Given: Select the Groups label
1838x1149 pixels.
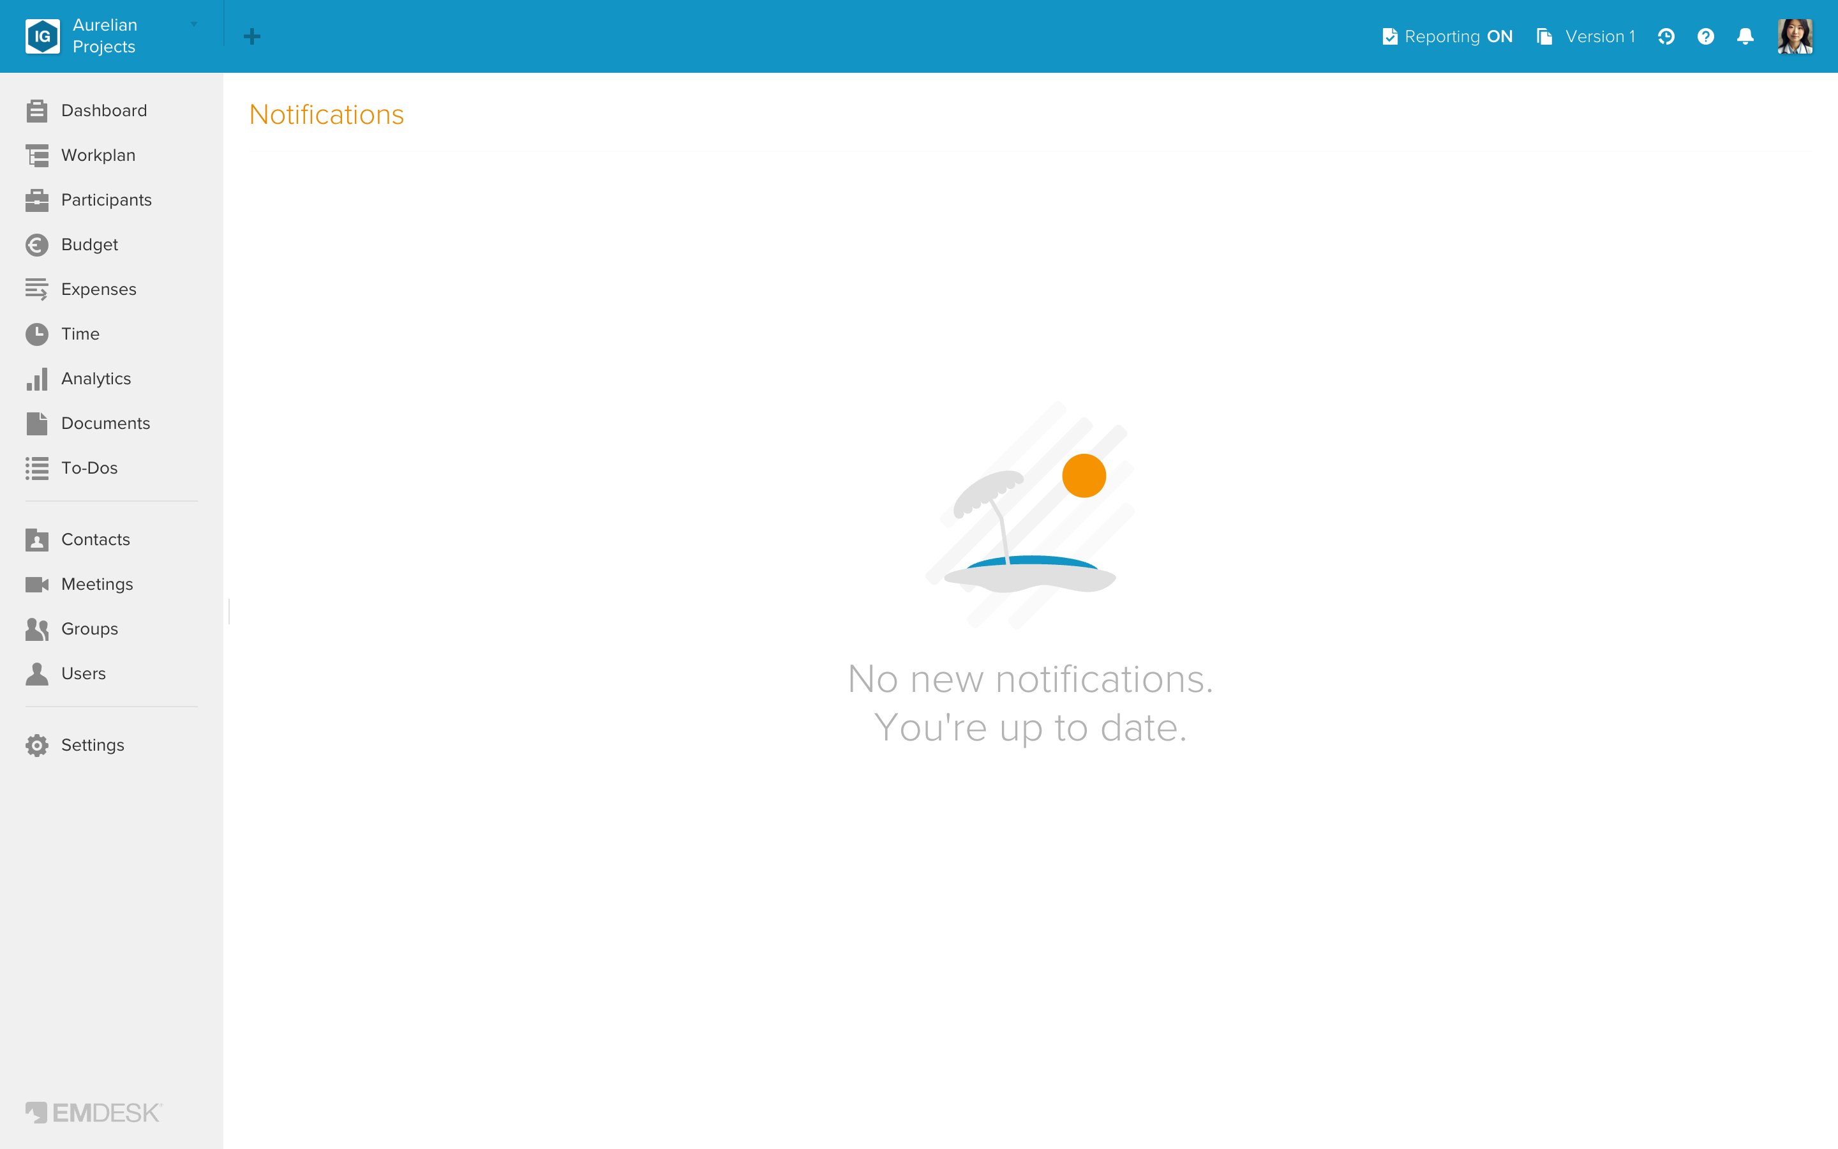Looking at the screenshot, I should [89, 629].
